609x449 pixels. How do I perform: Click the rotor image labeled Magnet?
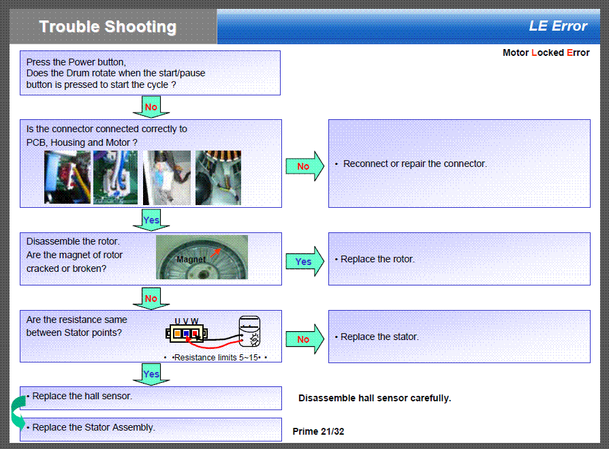pyautogui.click(x=202, y=257)
